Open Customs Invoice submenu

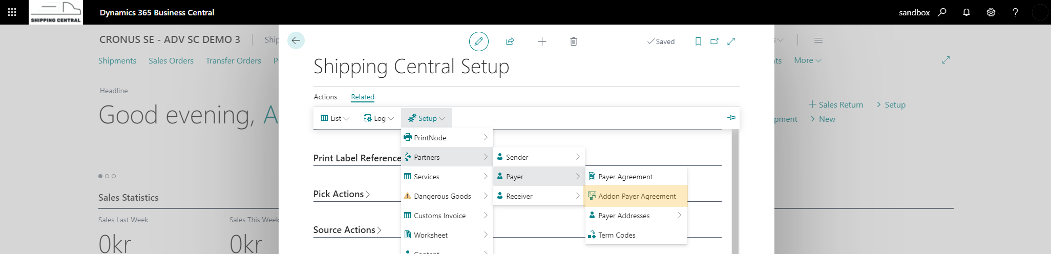click(x=447, y=216)
